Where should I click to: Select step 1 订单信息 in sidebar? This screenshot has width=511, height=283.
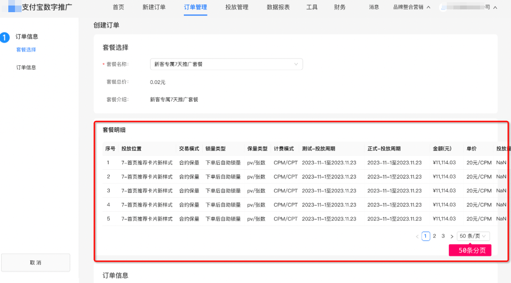tap(27, 36)
